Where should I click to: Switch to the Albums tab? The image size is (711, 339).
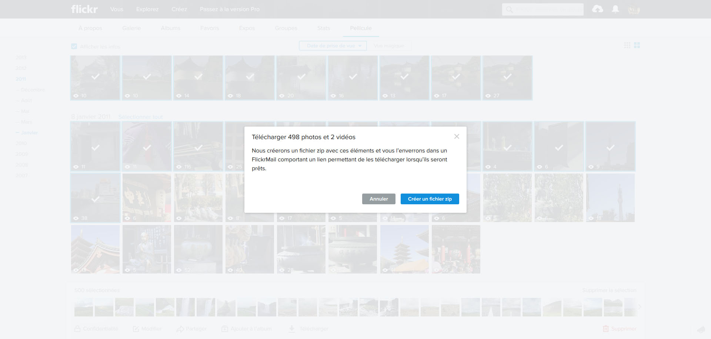(171, 28)
